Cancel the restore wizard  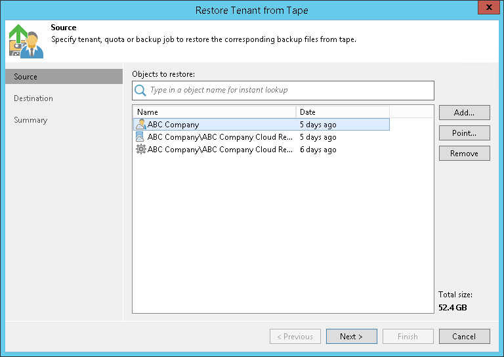pyautogui.click(x=464, y=337)
